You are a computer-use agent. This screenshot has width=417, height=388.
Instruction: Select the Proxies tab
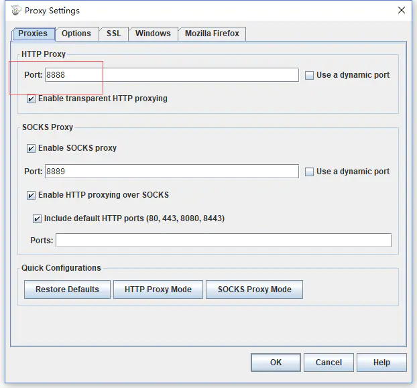33,34
